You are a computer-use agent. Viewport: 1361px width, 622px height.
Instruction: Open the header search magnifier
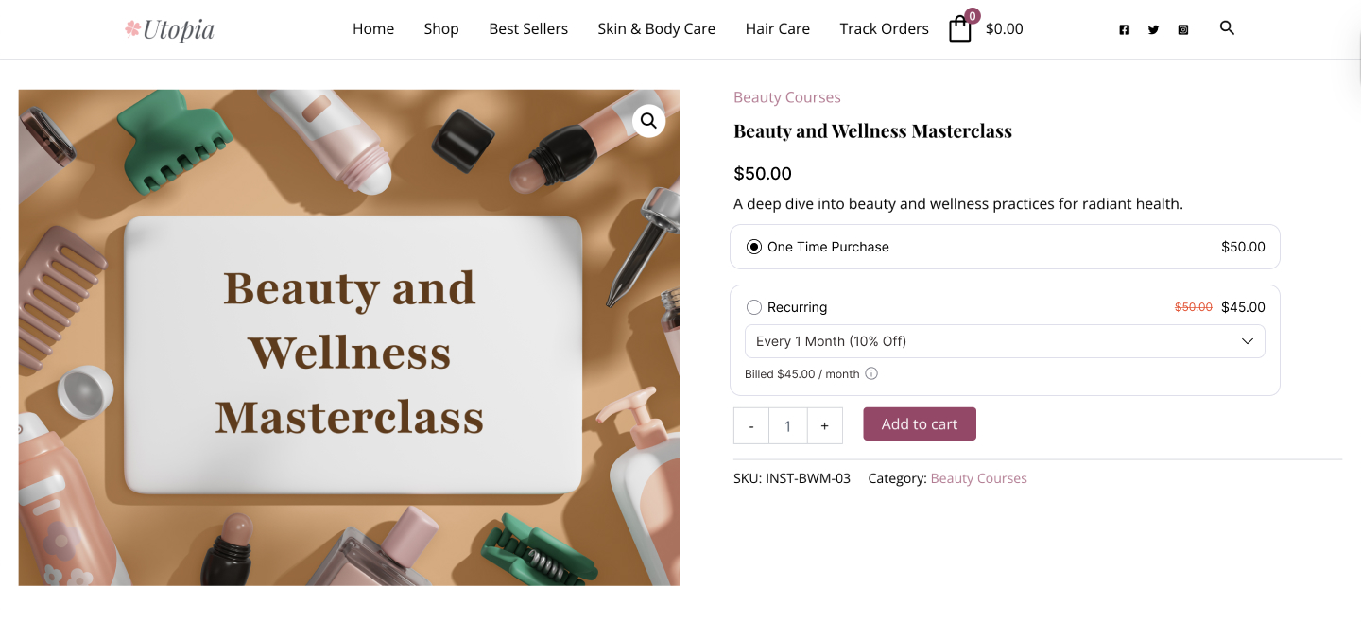[x=1227, y=27]
